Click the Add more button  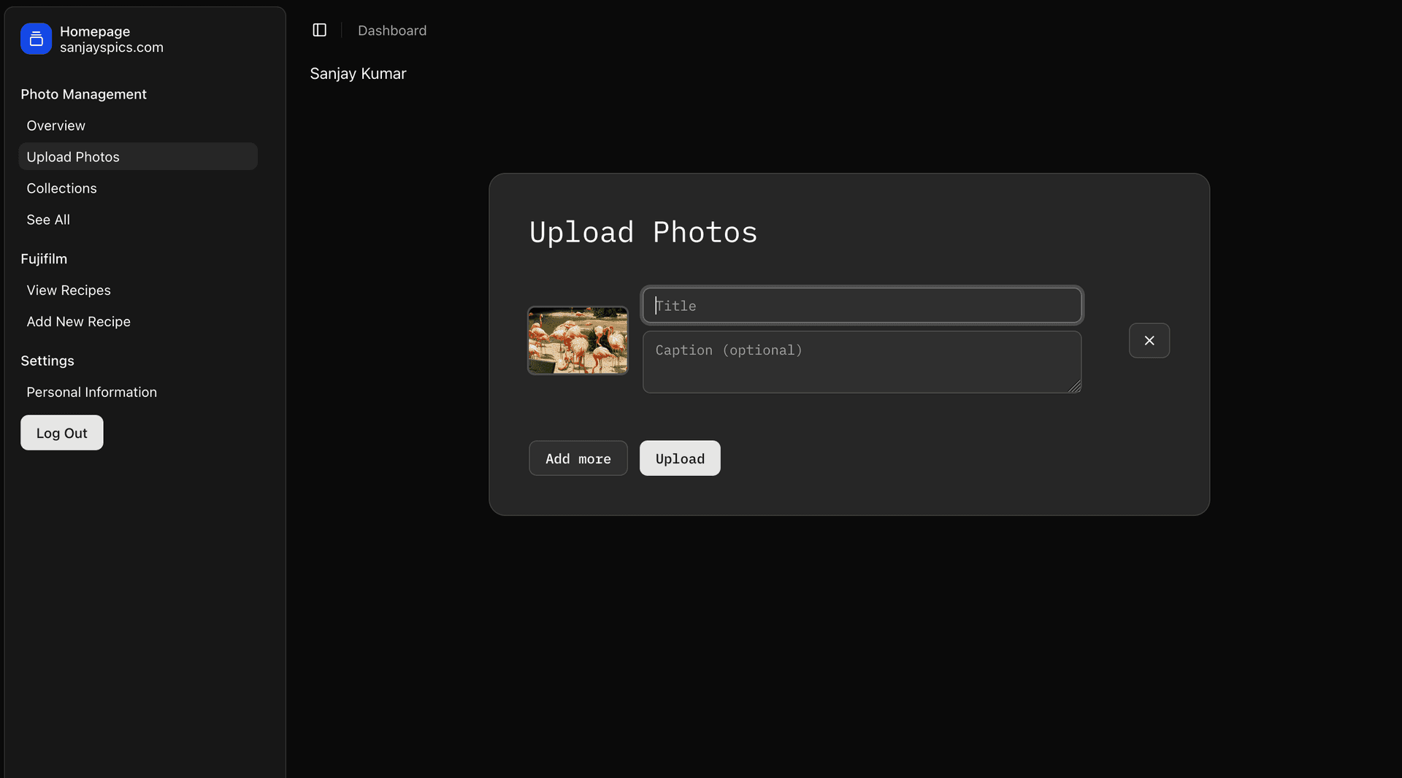(578, 458)
